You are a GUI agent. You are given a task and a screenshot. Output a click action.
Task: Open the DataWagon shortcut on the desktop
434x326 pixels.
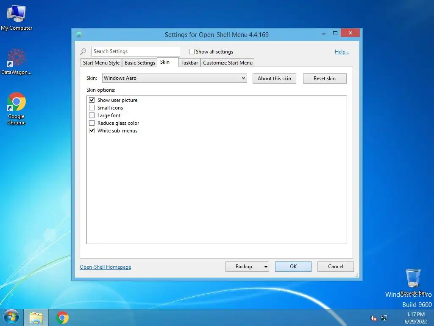(17, 62)
